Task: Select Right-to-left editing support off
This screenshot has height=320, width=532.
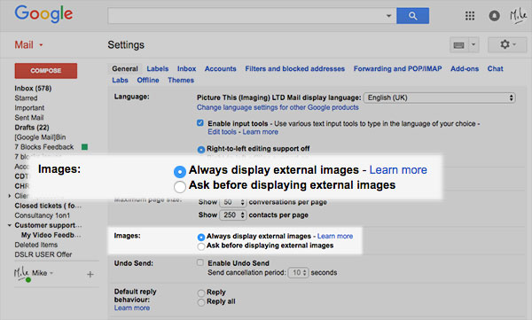Action: (x=201, y=149)
